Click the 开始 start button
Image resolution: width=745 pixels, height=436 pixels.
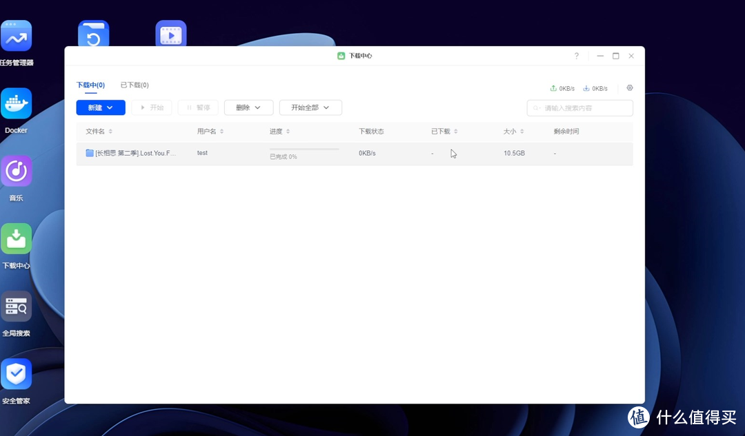click(x=152, y=107)
